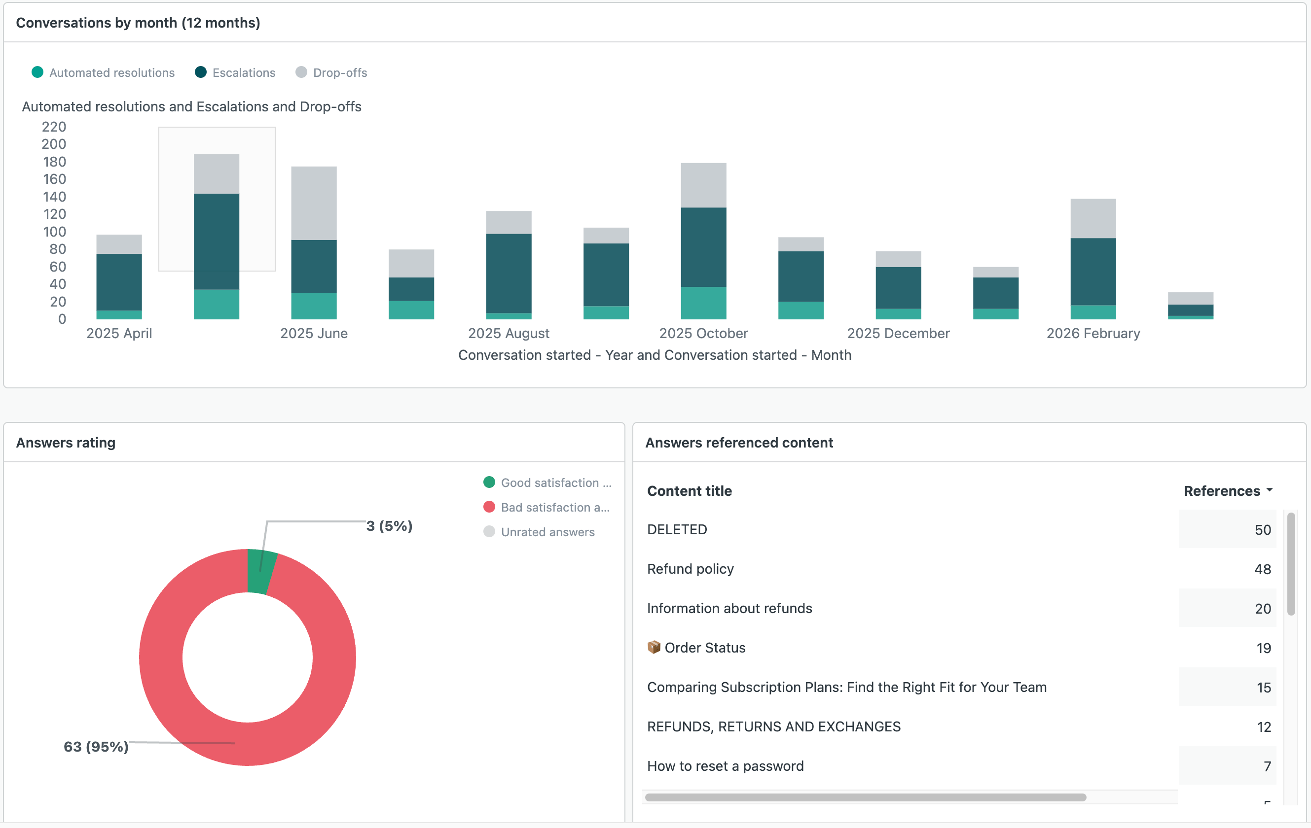Click the table horizontal scrollbar
Screen dimensions: 1311x828
click(865, 797)
